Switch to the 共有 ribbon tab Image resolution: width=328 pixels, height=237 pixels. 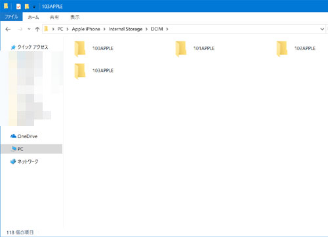54,17
